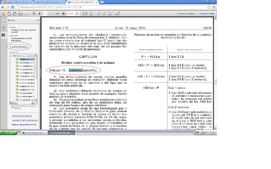Image resolution: width=271 pixels, height=169 pixels.
Task: Click the page number field
Action: (45, 14)
